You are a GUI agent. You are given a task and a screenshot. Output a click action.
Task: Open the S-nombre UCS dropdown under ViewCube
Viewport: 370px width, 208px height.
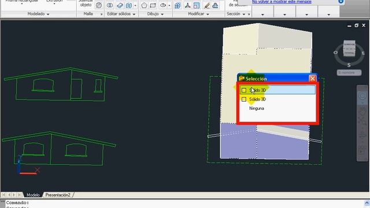click(x=349, y=73)
